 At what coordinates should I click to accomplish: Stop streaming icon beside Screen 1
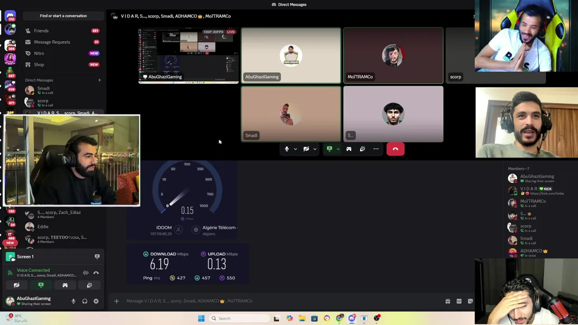(x=97, y=256)
